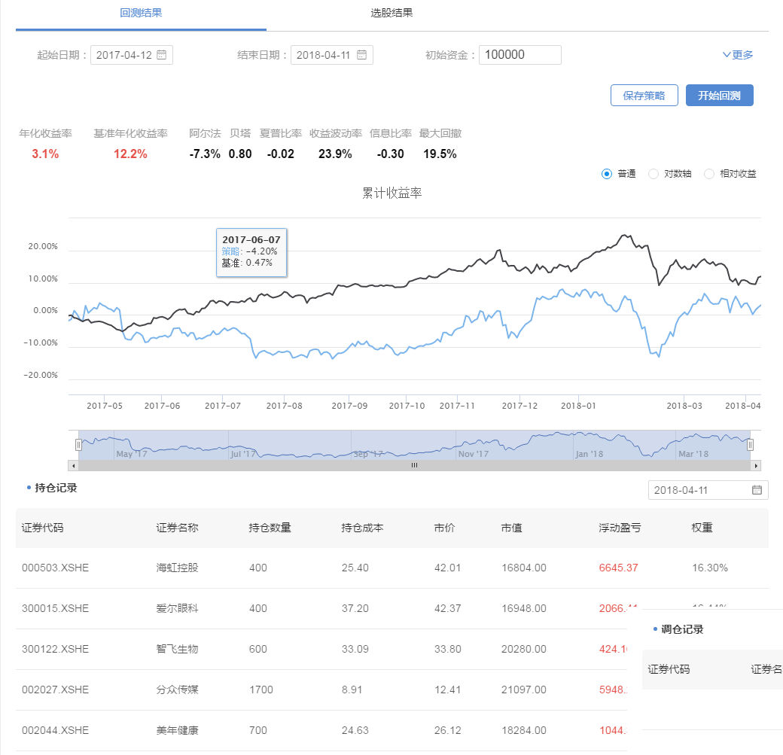Switch to the 回测结果 tab
Image resolution: width=783 pixels, height=755 pixels.
coord(141,14)
